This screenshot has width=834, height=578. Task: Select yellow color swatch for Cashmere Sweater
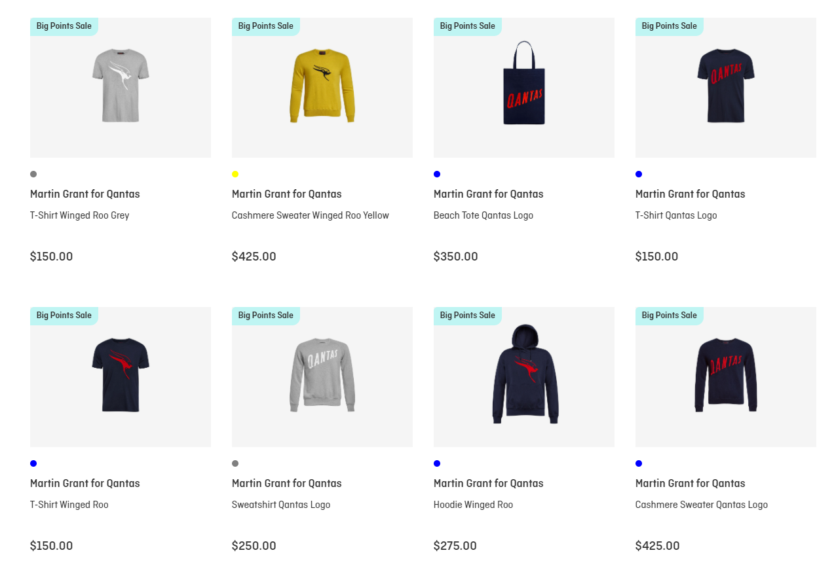point(235,174)
